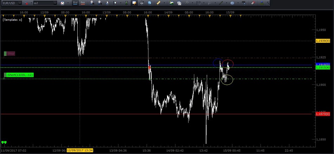The image size is (334, 154).
Task: Open the chart type dropdown arrow
Action: click(68, 3)
